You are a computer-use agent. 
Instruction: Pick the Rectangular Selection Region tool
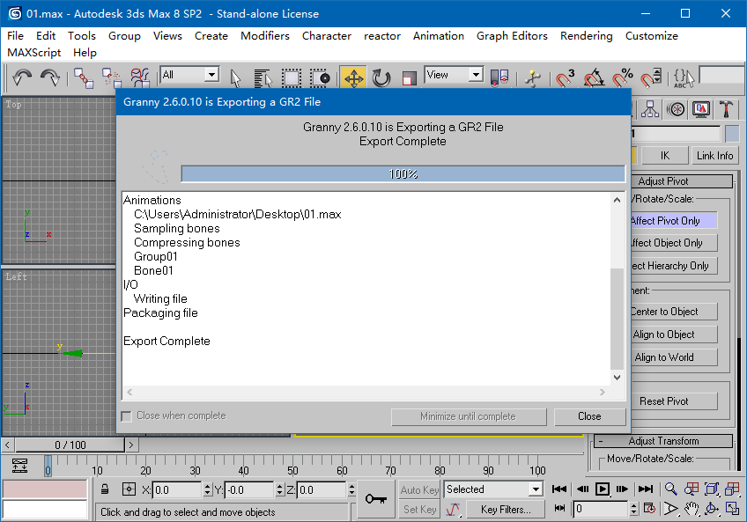[x=291, y=77]
